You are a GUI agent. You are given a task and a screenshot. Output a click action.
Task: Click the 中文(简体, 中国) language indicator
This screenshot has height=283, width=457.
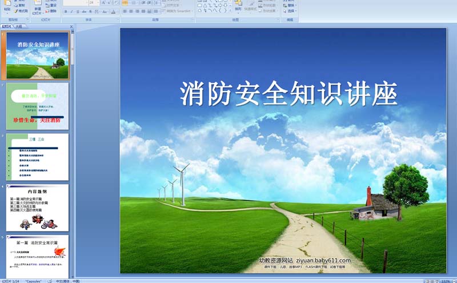[x=67, y=281]
